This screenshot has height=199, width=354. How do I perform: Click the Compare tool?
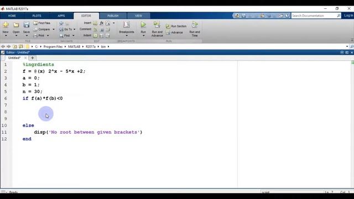42,29
